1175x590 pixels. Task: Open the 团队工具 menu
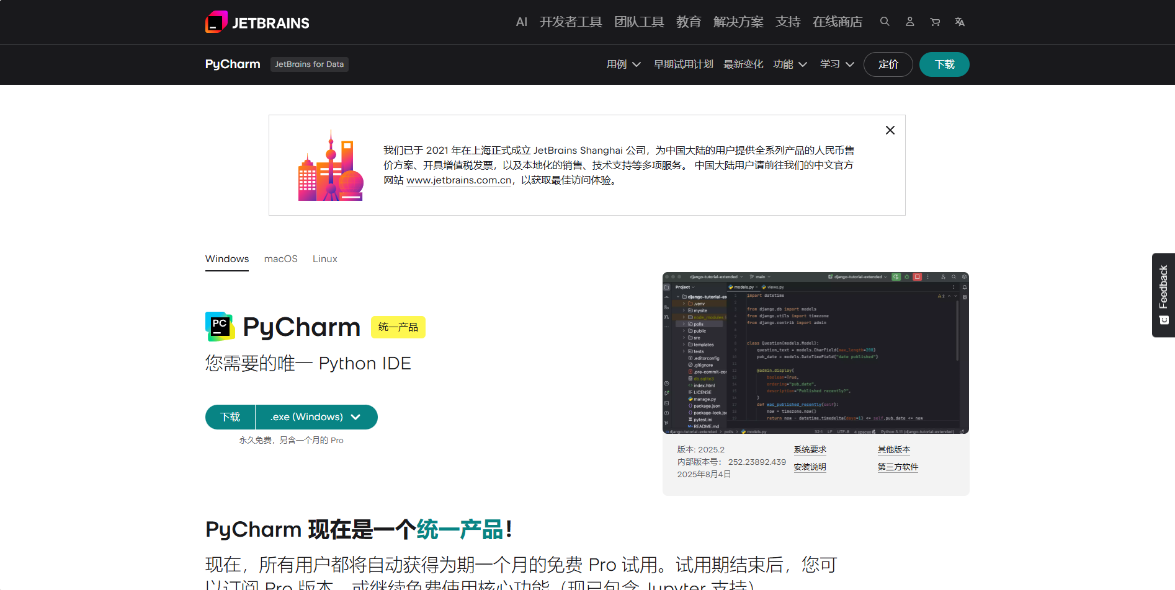pyautogui.click(x=639, y=22)
